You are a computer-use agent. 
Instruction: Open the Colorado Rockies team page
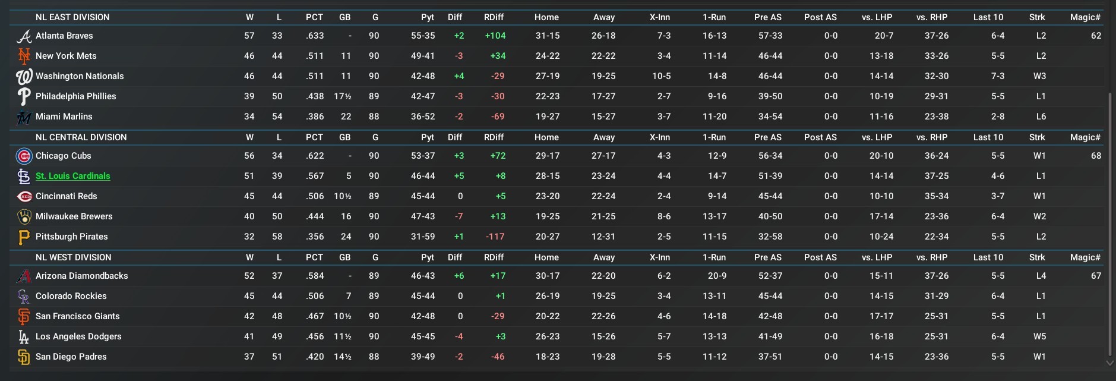(71, 296)
